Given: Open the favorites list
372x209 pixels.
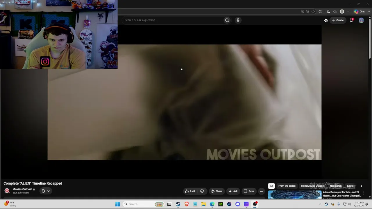Looking at the screenshot, I should click(335, 12).
